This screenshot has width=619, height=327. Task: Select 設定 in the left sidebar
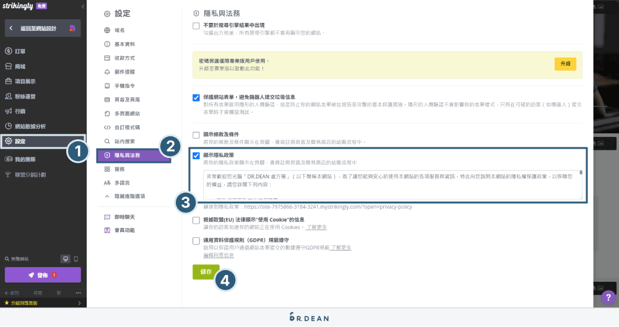43,141
